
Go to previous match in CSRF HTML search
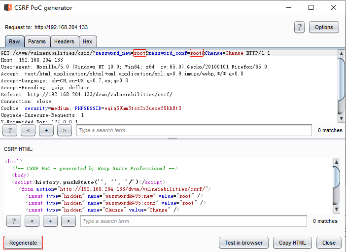[32, 221]
